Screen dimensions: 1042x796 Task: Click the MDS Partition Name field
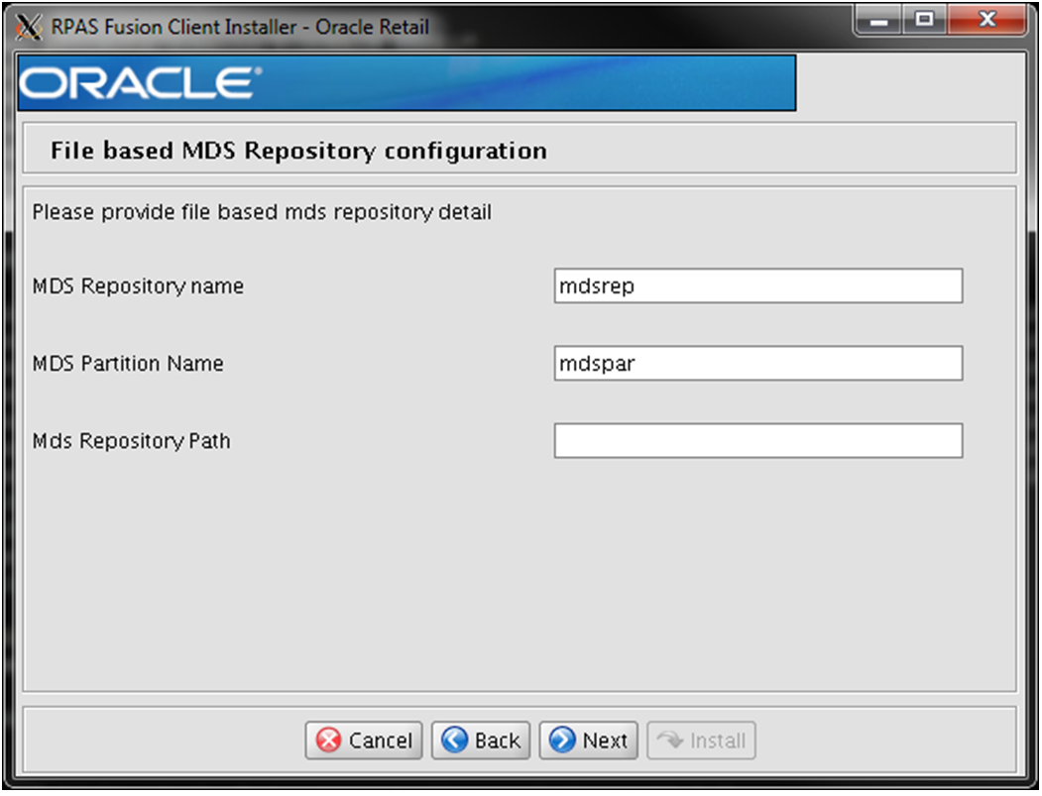click(x=758, y=363)
